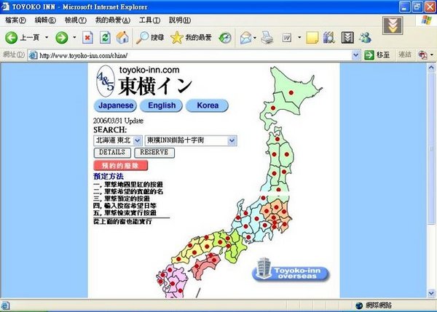Click the page icon in address bar
Viewport: 437px width, 312px height.
(34, 55)
